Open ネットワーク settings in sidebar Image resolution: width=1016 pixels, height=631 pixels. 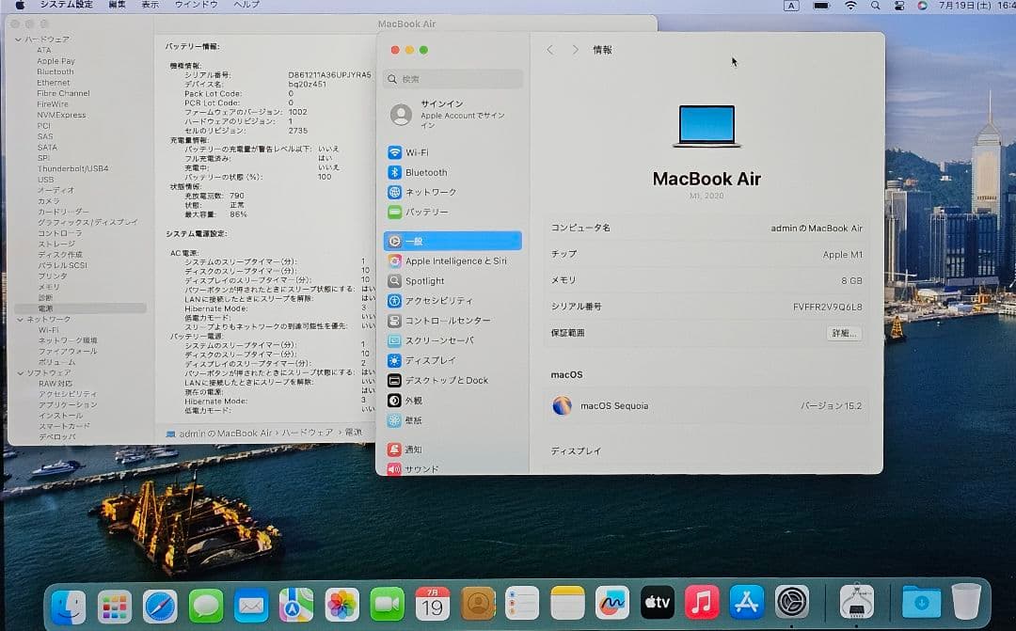(452, 193)
